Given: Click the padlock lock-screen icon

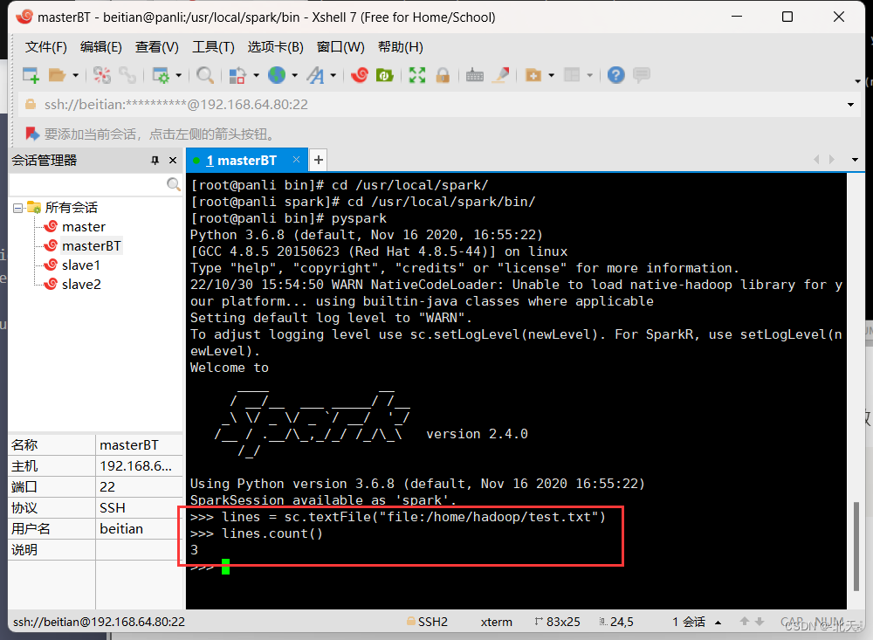Looking at the screenshot, I should 443,74.
